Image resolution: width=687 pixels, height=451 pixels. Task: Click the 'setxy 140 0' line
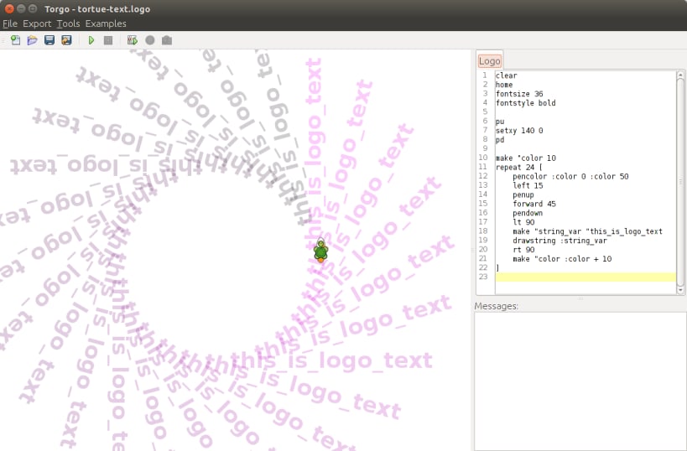pos(519,131)
